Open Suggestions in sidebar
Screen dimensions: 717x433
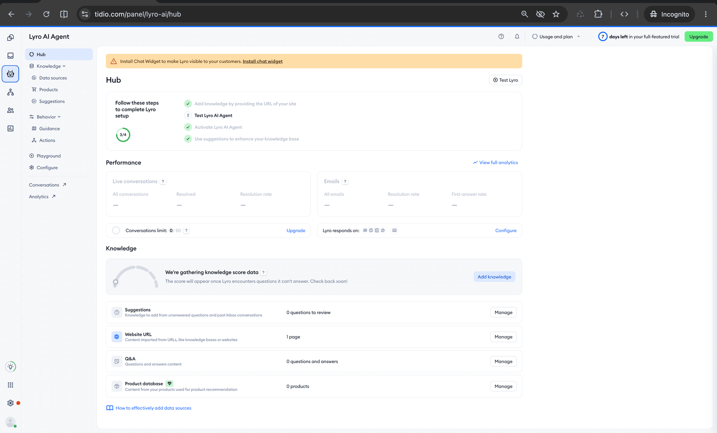[x=52, y=101]
